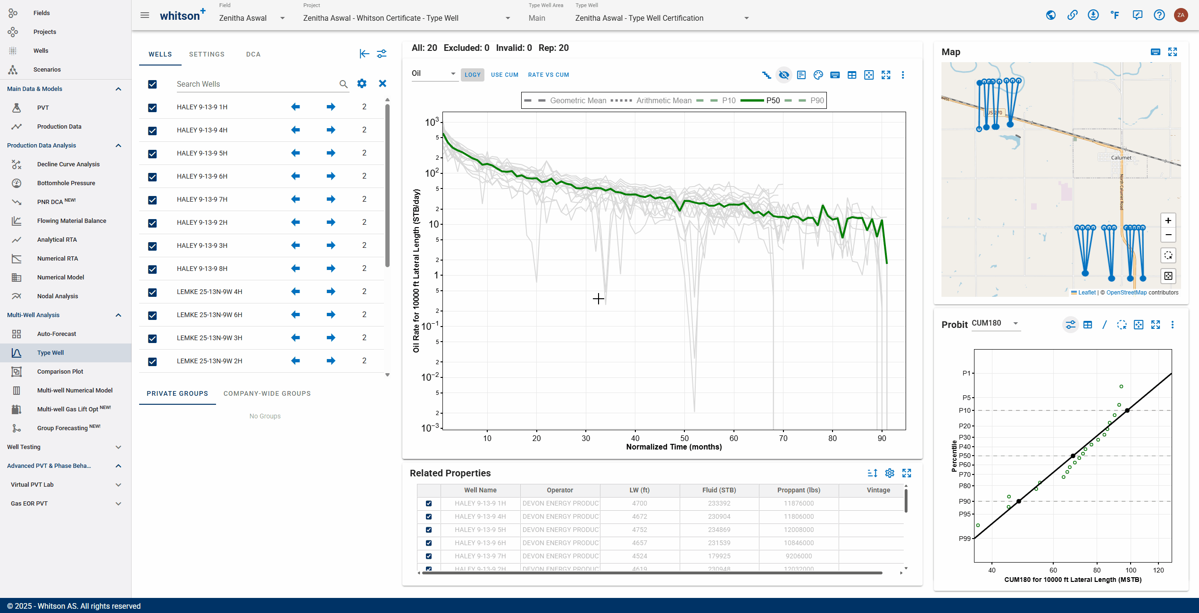Switch to the DCA tab
This screenshot has height=613, width=1199.
[253, 54]
